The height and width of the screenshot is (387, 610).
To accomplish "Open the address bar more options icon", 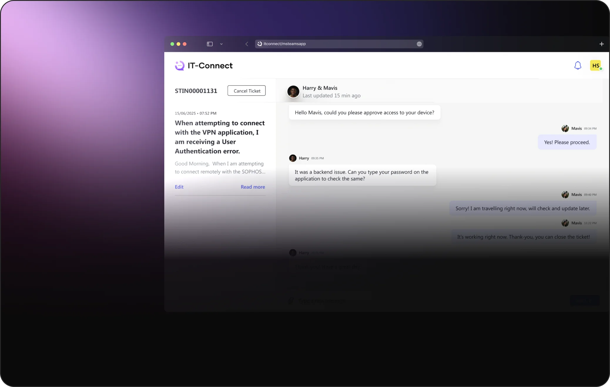I will coord(419,44).
